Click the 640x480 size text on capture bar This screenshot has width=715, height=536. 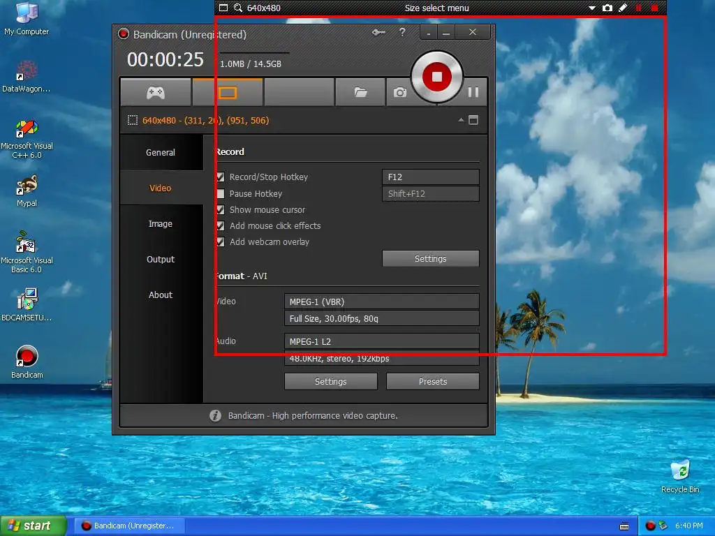point(263,8)
